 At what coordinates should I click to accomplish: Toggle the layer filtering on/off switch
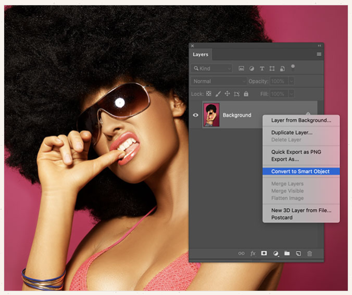[293, 67]
